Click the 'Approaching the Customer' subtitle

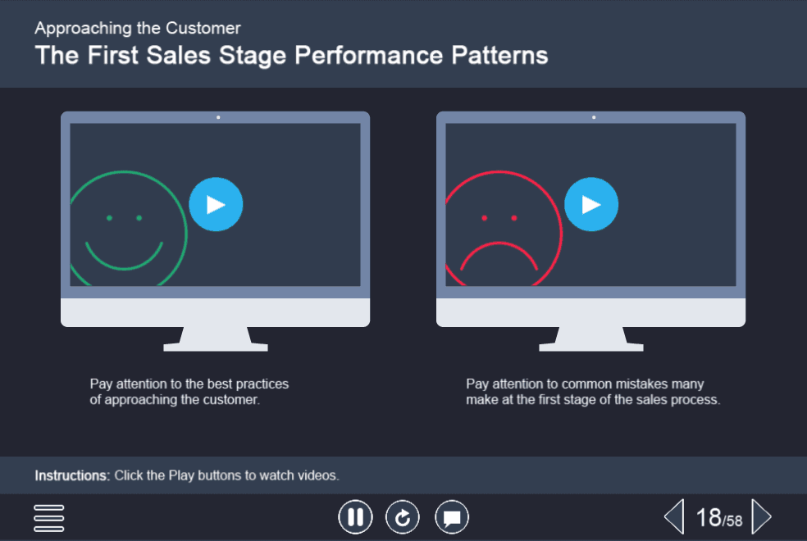click(138, 28)
